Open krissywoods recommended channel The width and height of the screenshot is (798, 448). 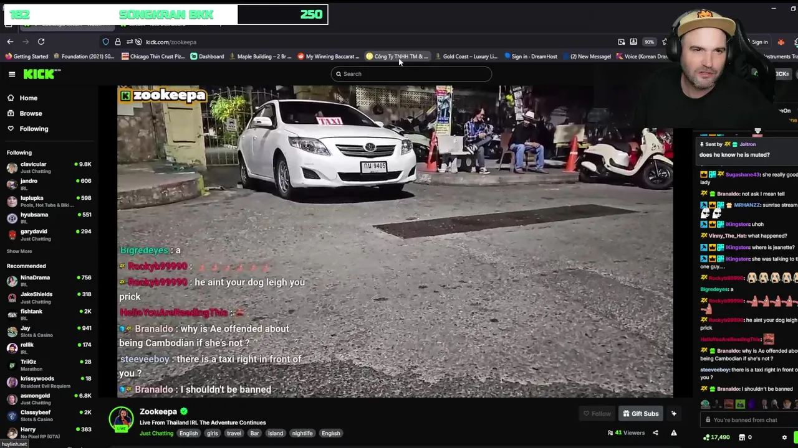[49, 381]
